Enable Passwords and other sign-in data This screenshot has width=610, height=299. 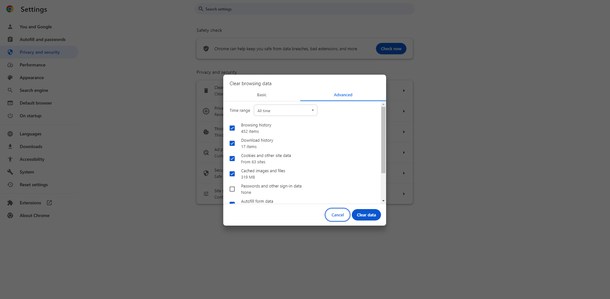232,189
